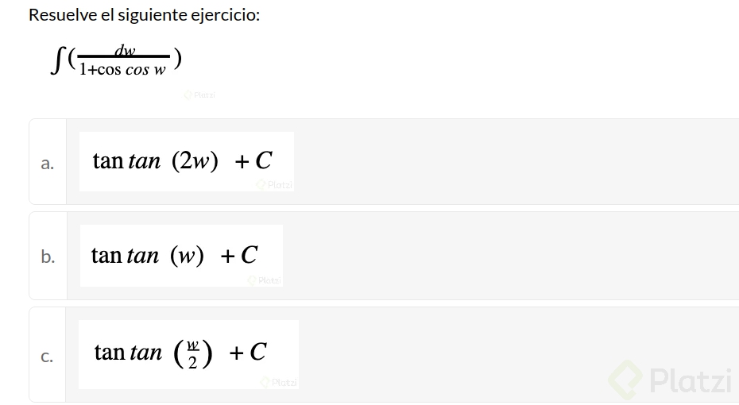The width and height of the screenshot is (739, 405).
Task: Click the "dw" numerator of the integral
Action: coord(125,51)
